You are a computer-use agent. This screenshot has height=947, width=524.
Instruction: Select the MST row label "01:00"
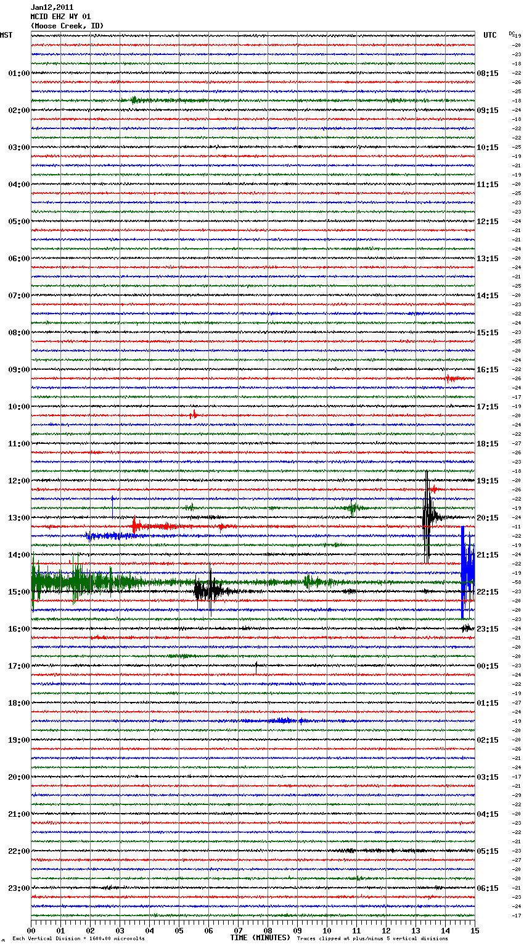(18, 73)
